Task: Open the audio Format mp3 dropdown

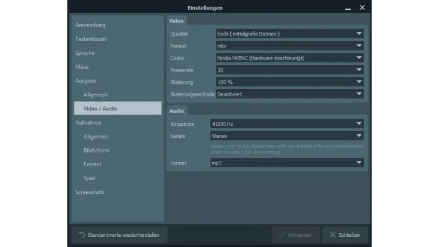Action: (286, 163)
